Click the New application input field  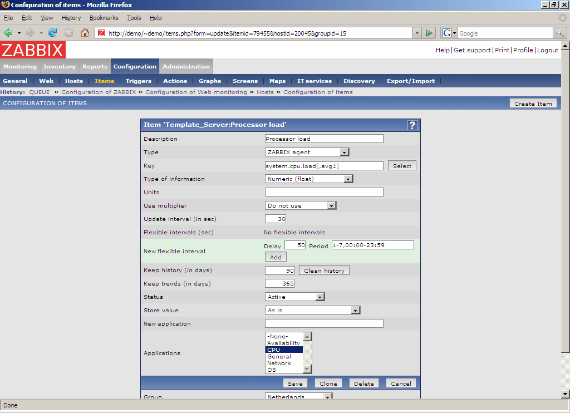tap(324, 323)
